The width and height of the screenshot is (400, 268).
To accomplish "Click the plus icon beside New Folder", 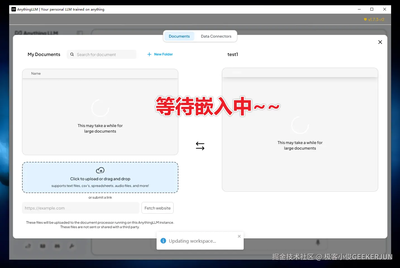I will [x=149, y=54].
